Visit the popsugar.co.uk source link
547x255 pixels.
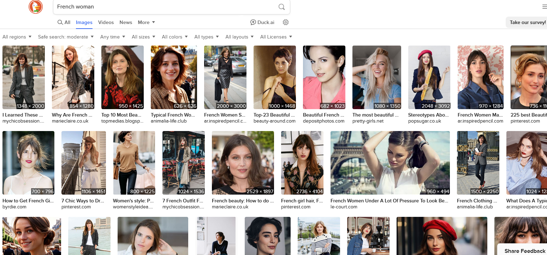(424, 121)
